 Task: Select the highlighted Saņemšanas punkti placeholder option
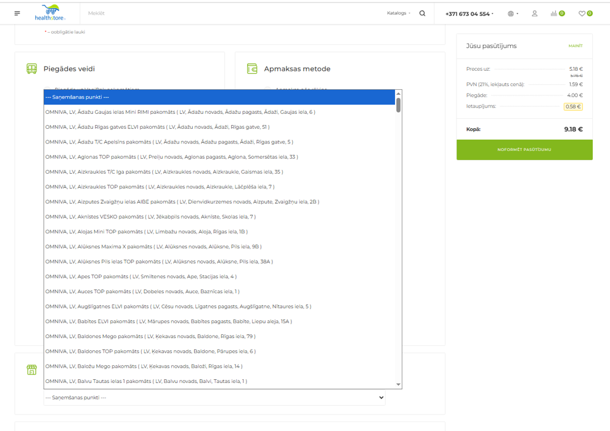[x=219, y=97]
